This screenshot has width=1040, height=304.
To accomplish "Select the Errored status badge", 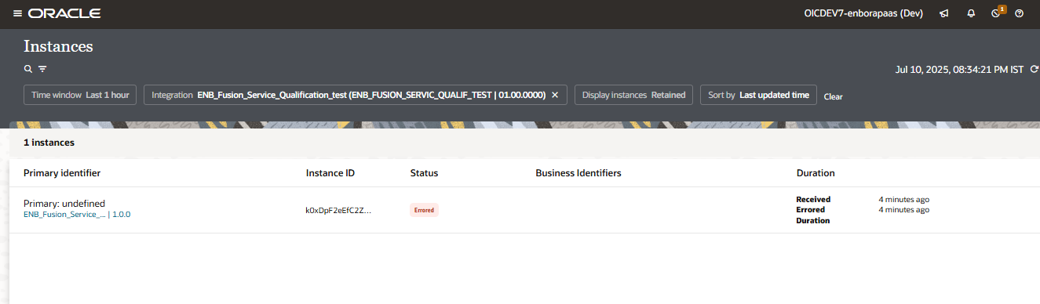I will tap(424, 210).
